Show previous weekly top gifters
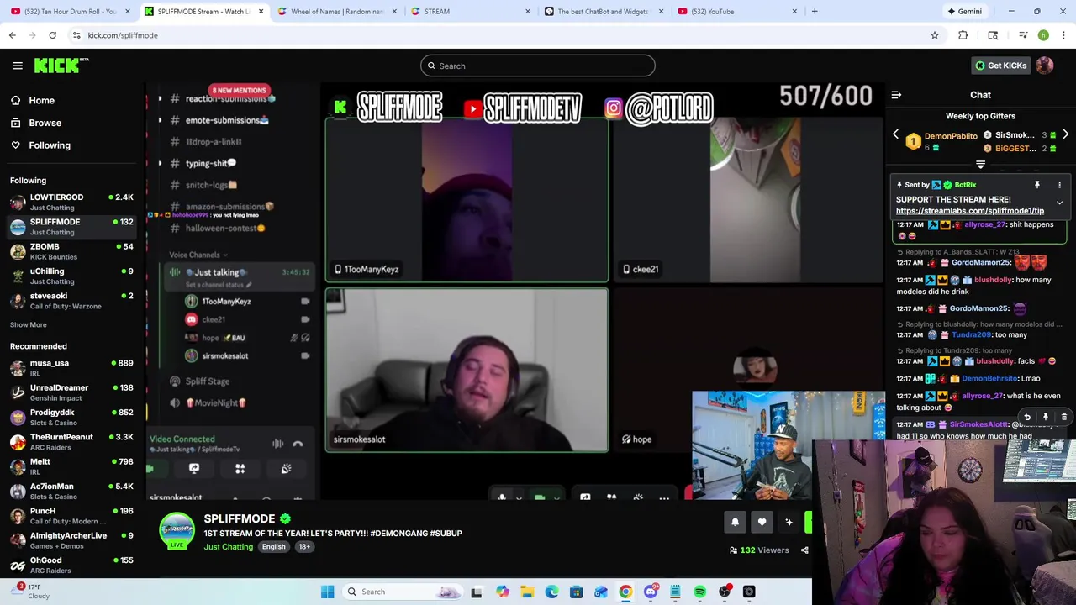 point(895,135)
